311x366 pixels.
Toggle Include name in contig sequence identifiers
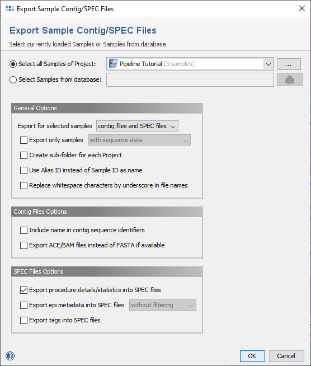coord(23,230)
